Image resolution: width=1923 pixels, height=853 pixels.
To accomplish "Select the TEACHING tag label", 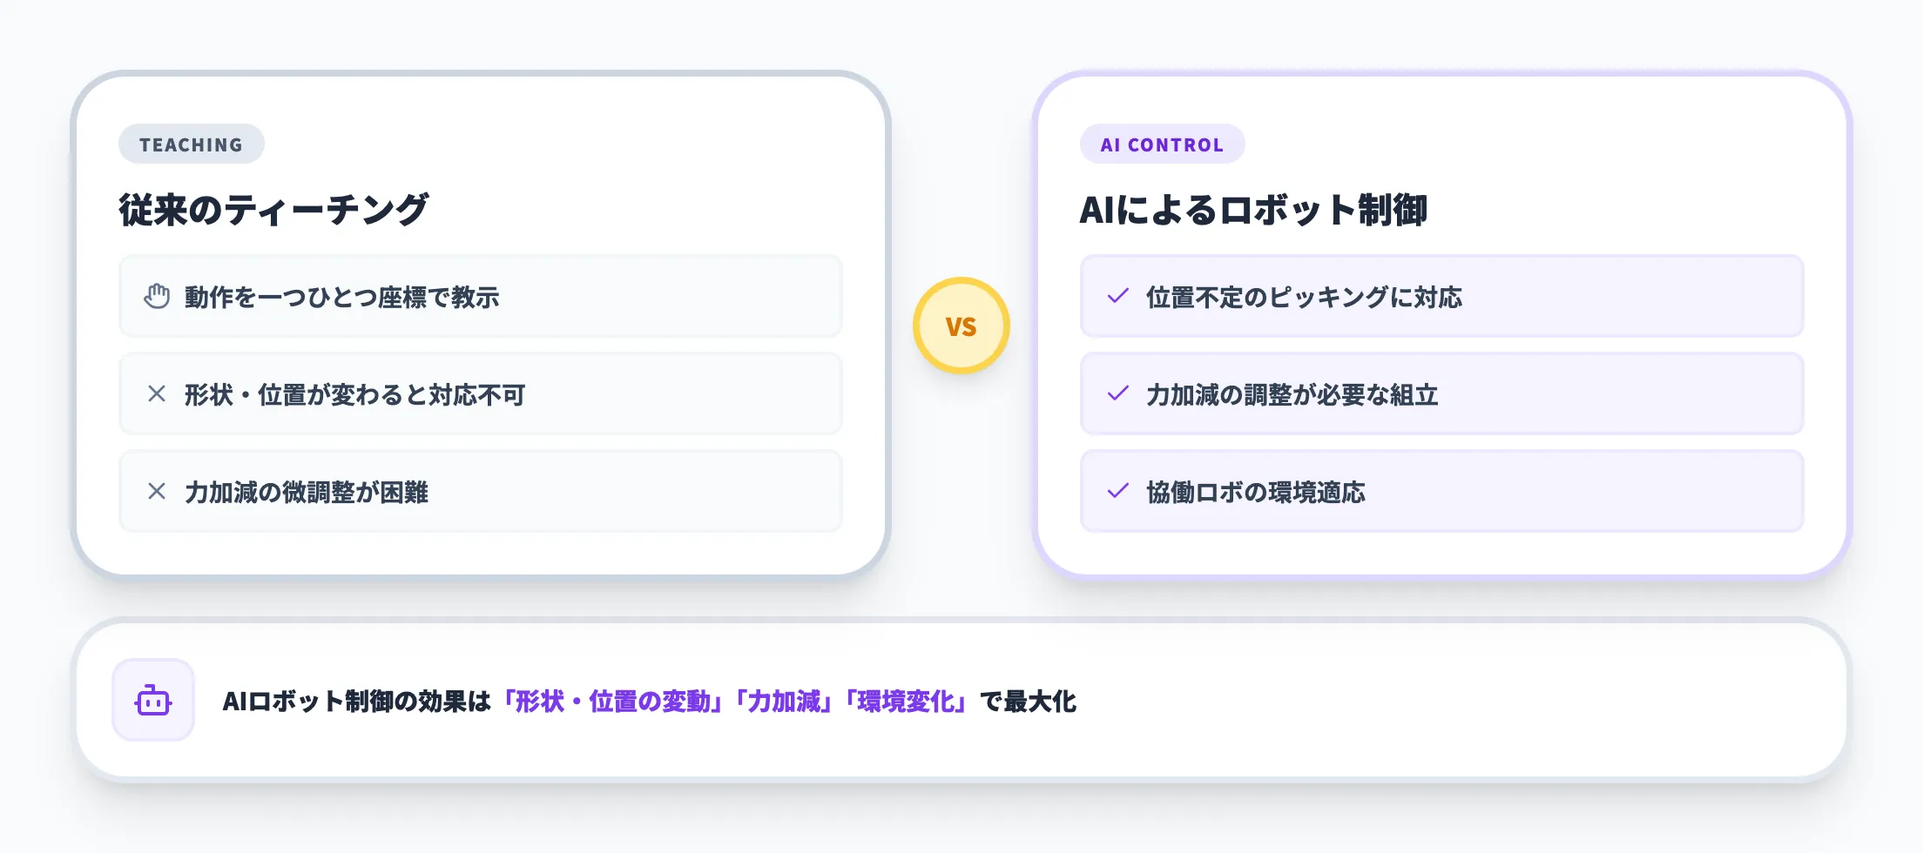I will click(x=192, y=144).
